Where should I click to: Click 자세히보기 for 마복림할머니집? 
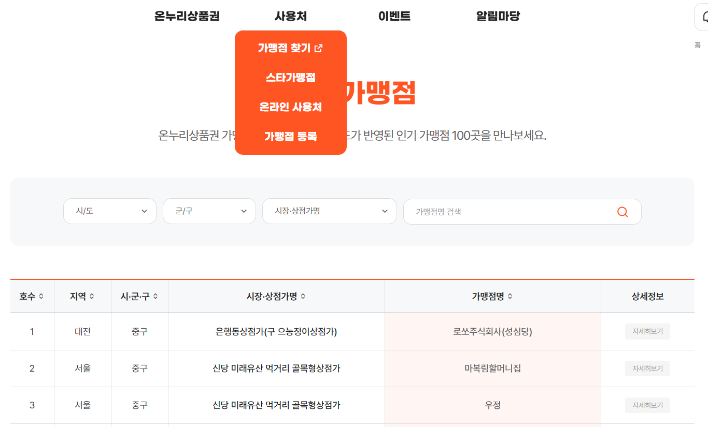pos(647,369)
